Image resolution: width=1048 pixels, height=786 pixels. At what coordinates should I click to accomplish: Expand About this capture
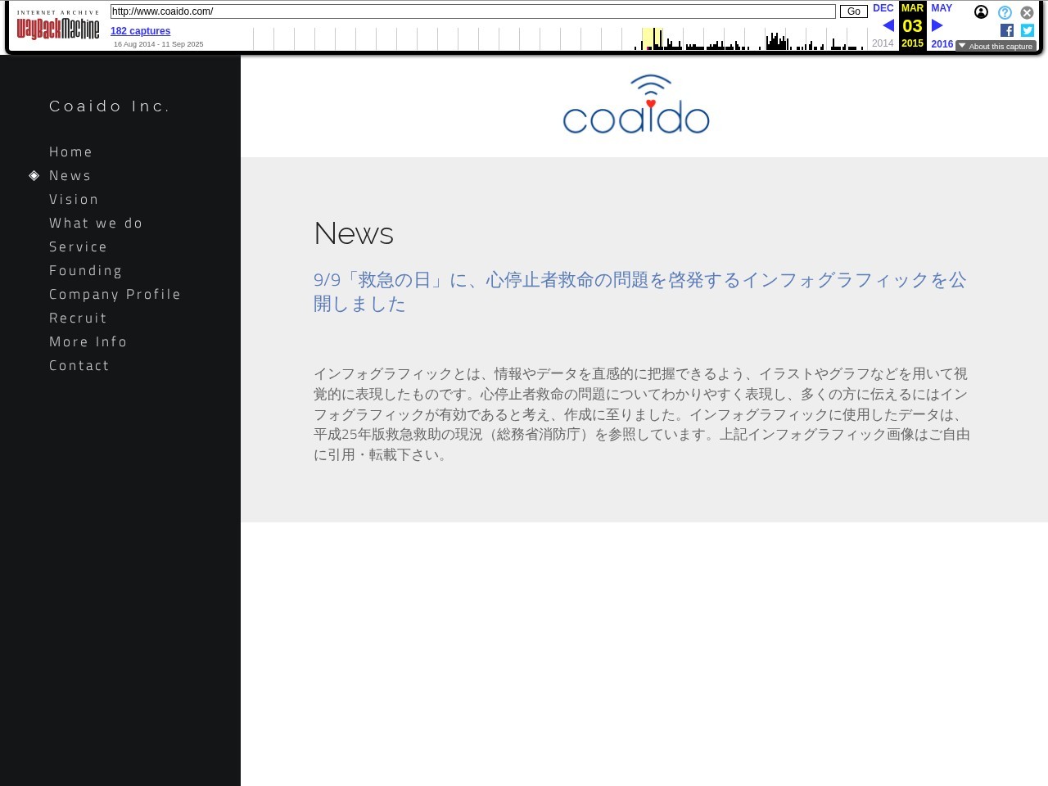[x=996, y=47]
